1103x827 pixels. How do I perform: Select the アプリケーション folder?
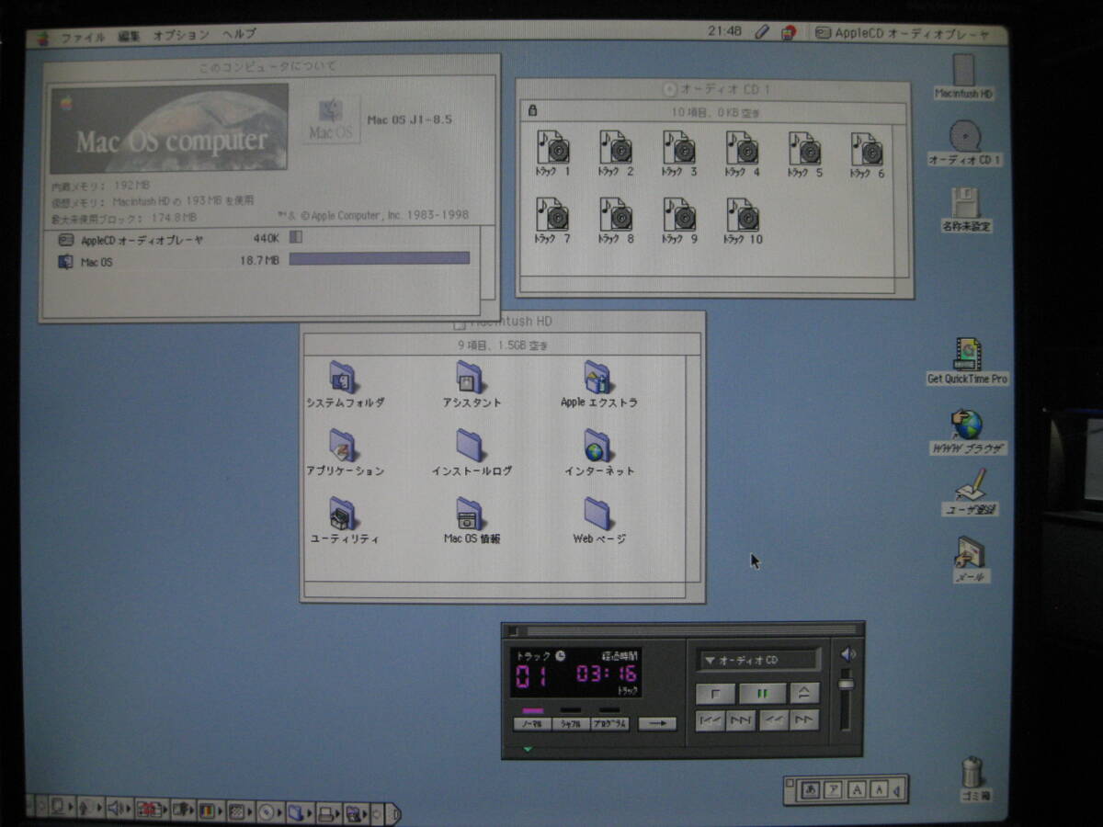tap(345, 452)
